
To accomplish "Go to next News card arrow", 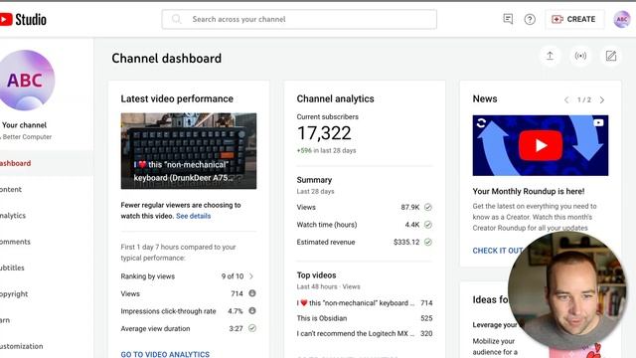I will (x=602, y=99).
